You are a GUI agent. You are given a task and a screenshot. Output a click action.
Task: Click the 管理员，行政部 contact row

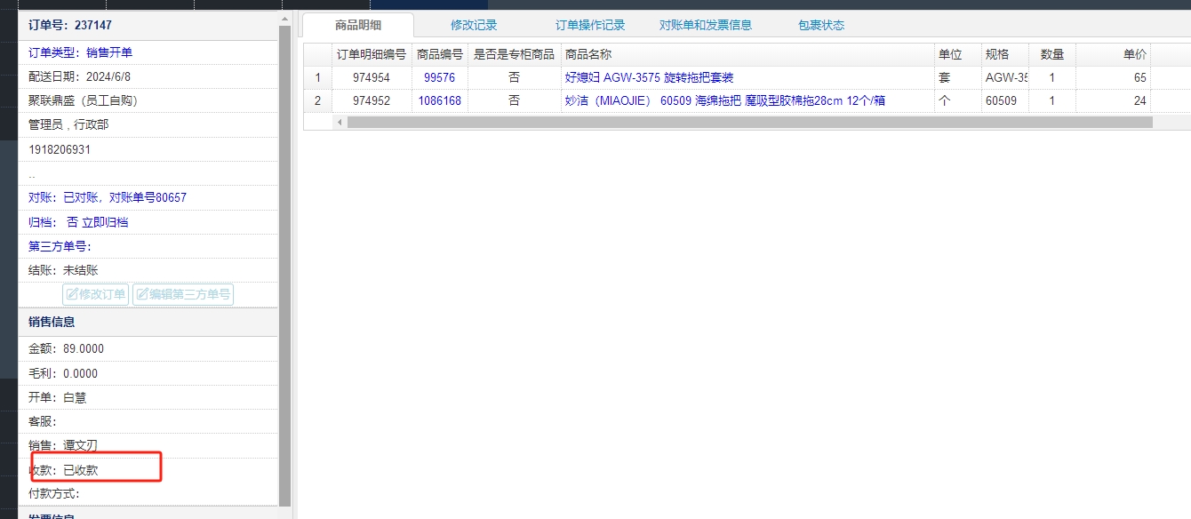pyautogui.click(x=148, y=124)
